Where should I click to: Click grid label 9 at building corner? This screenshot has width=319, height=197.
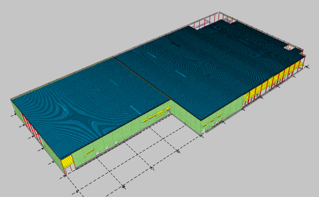click(65, 176)
